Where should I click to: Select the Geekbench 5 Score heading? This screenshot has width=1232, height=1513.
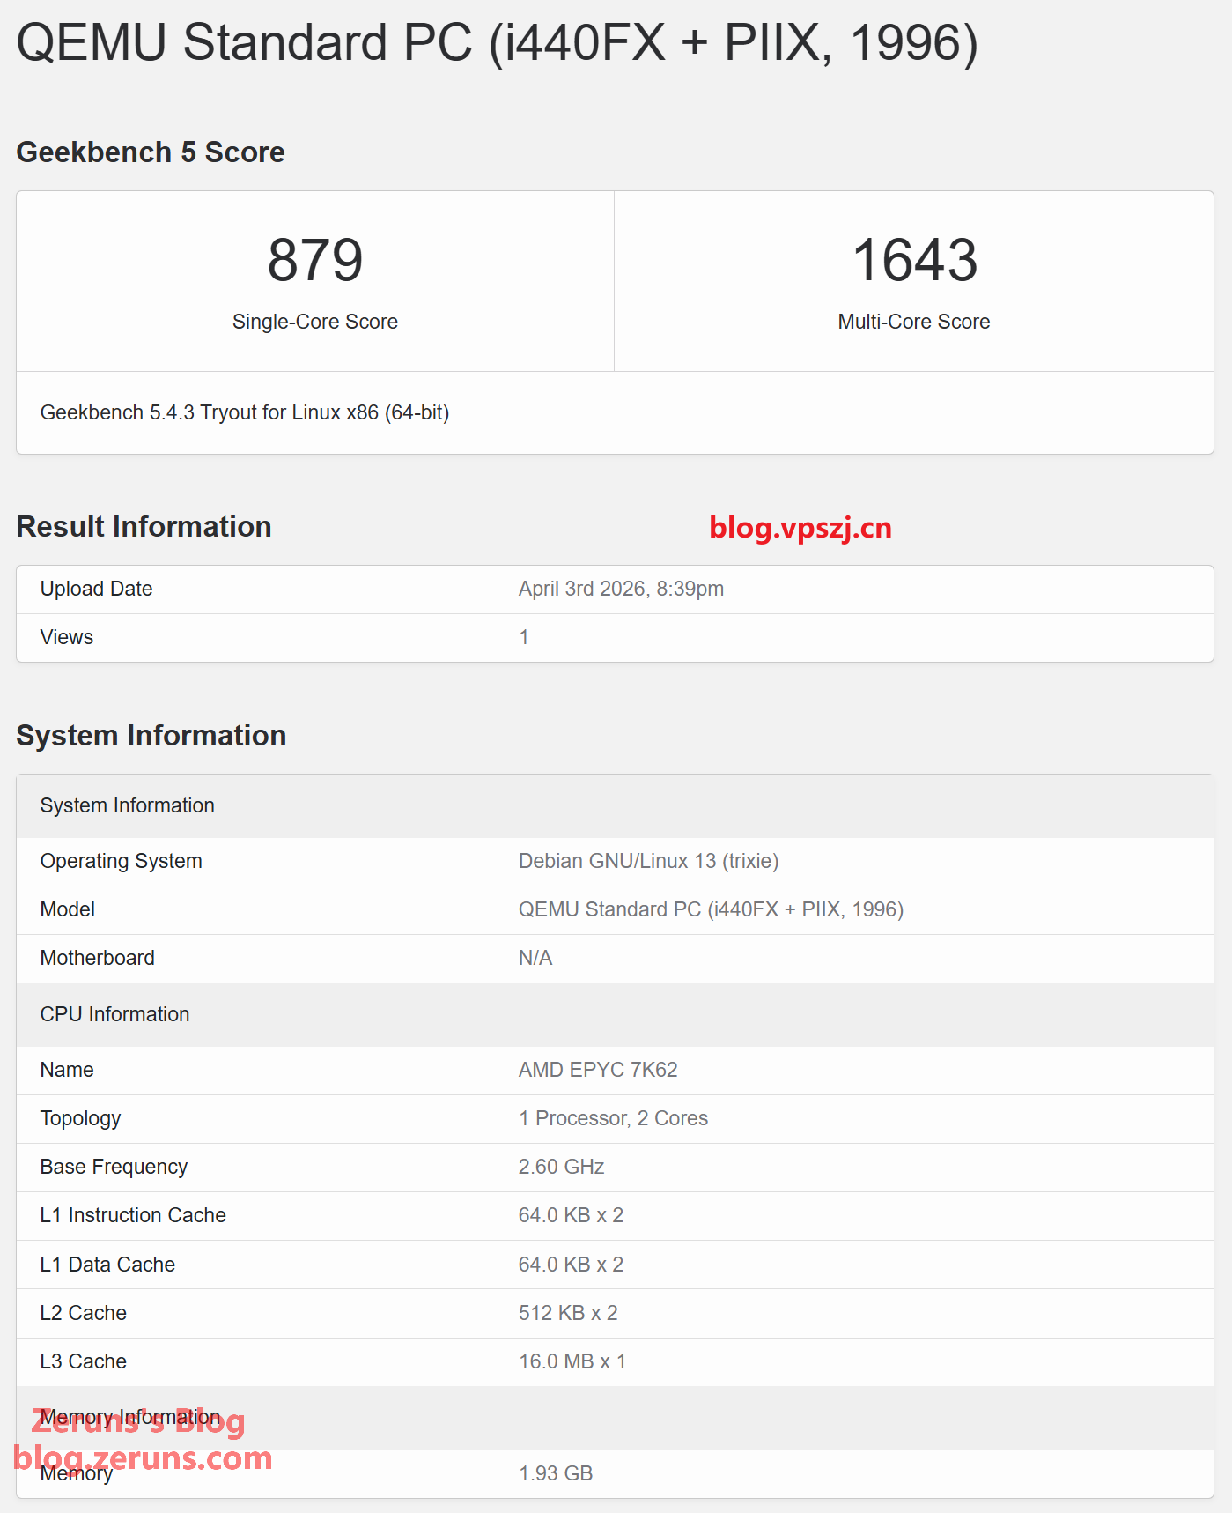click(x=151, y=152)
